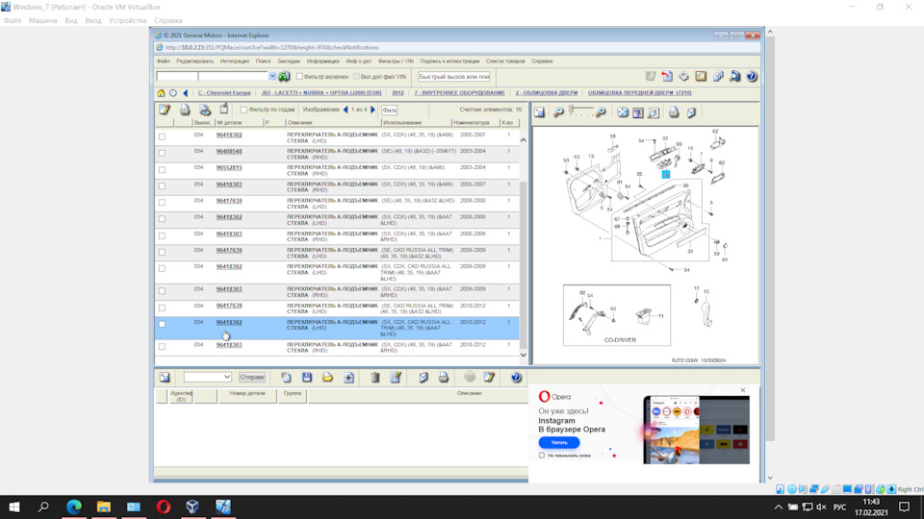This screenshot has height=519, width=924.
Task: Open part number link 96552815
Action: pyautogui.click(x=229, y=167)
